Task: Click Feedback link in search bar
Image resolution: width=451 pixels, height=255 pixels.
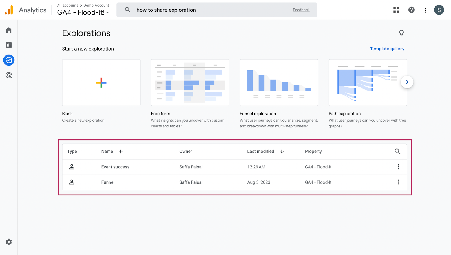Action: coord(301,10)
